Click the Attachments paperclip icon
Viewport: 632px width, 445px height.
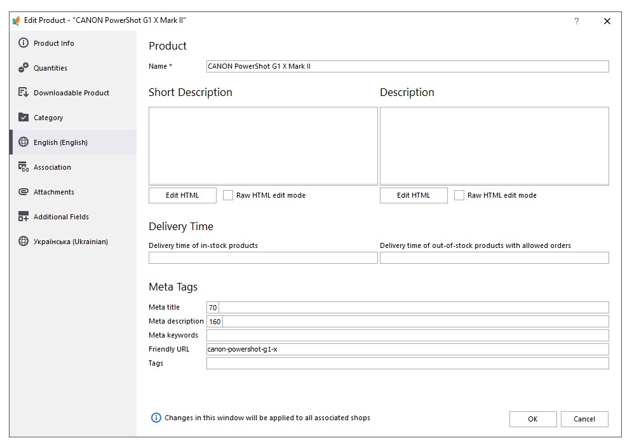[24, 191]
